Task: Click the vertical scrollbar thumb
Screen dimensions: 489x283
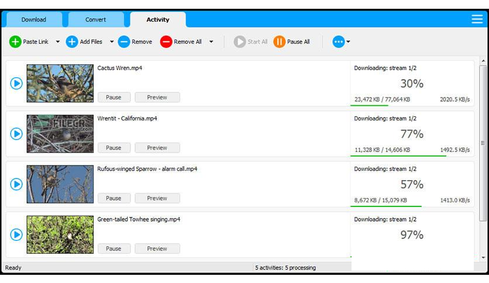Action: 483,143
